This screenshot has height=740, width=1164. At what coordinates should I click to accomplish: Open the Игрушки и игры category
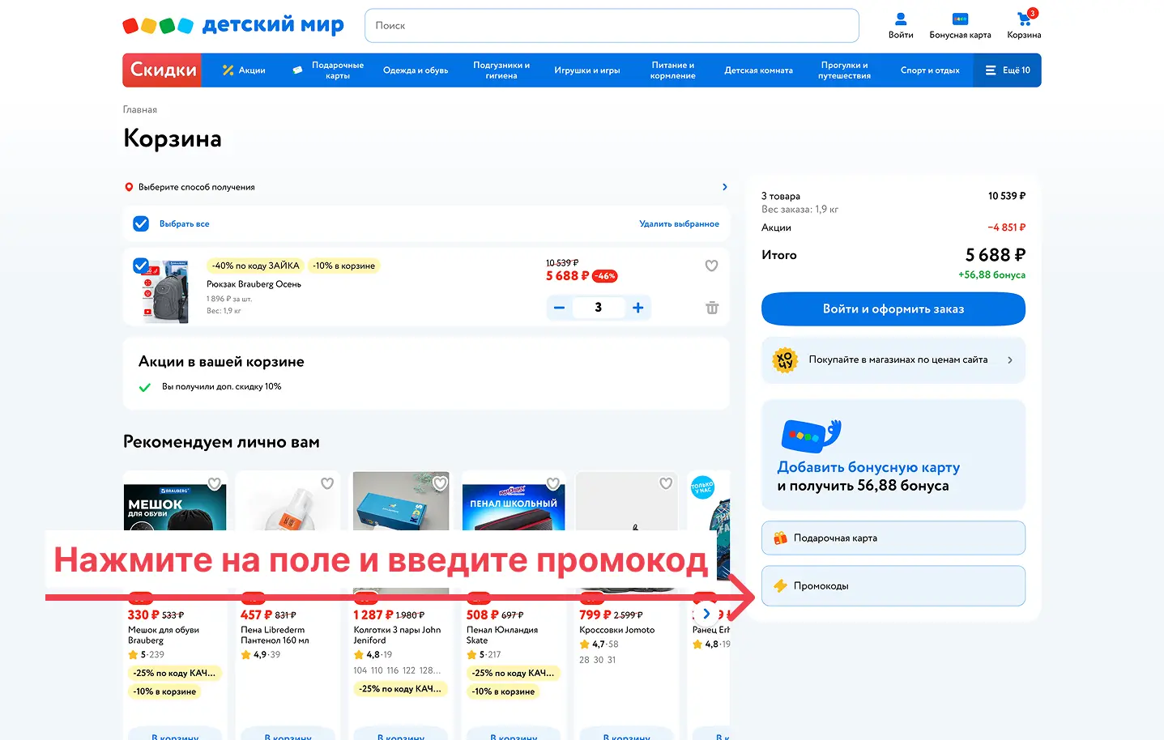pos(586,70)
